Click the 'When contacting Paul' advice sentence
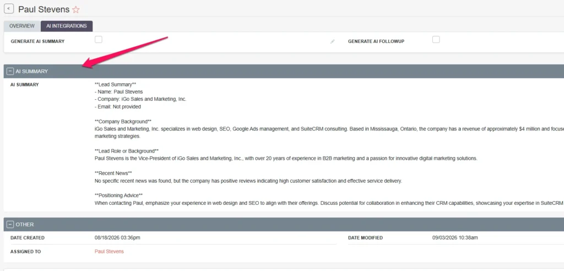Screen dimensions: 564x271 tap(329, 203)
